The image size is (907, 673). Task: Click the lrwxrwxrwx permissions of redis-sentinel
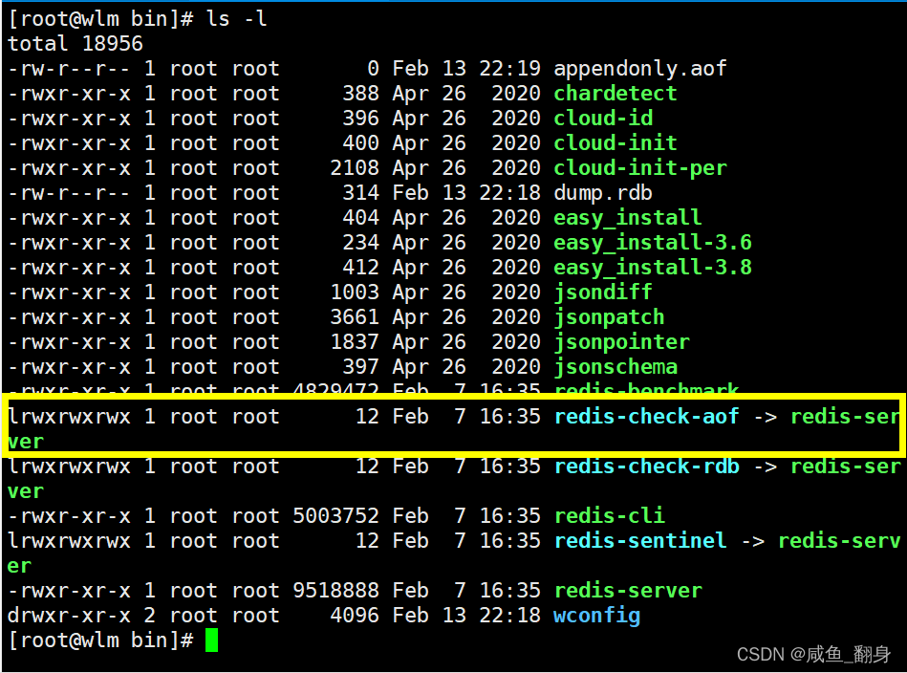tap(70, 541)
